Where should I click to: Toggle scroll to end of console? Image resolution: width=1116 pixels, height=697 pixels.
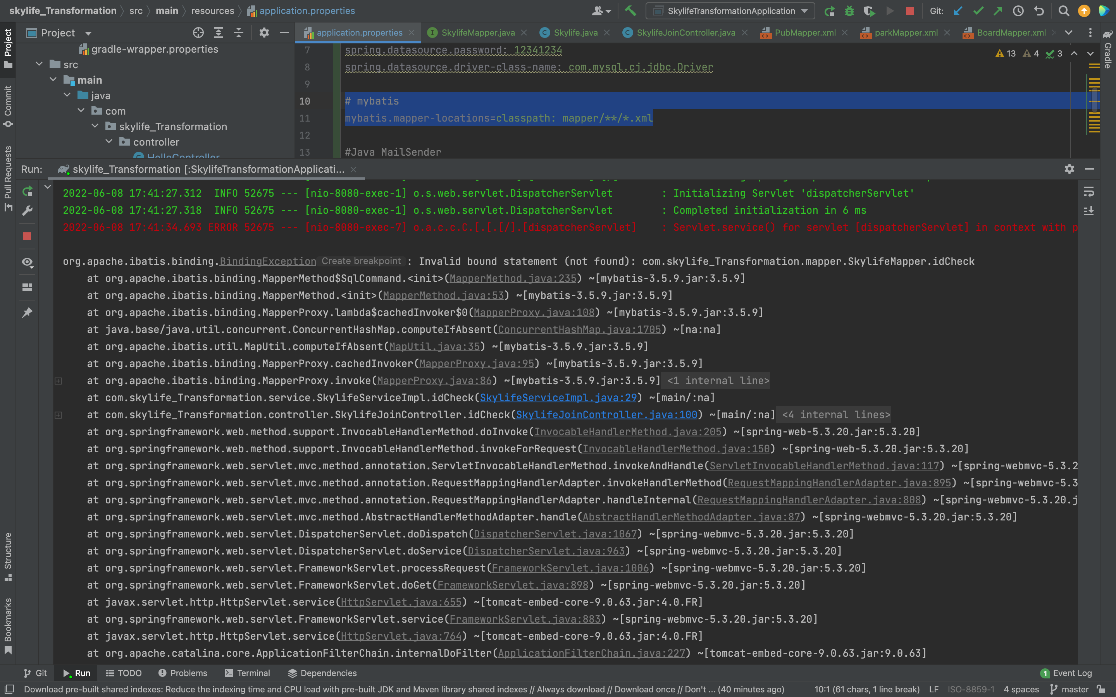click(1089, 211)
